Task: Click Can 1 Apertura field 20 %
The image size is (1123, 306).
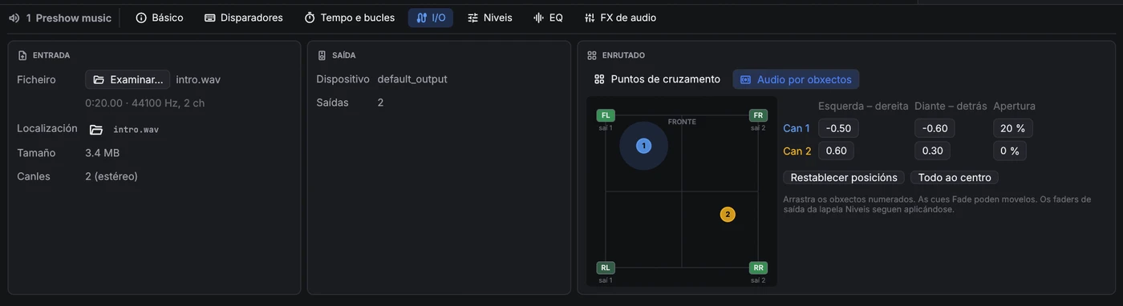Action: [1013, 128]
